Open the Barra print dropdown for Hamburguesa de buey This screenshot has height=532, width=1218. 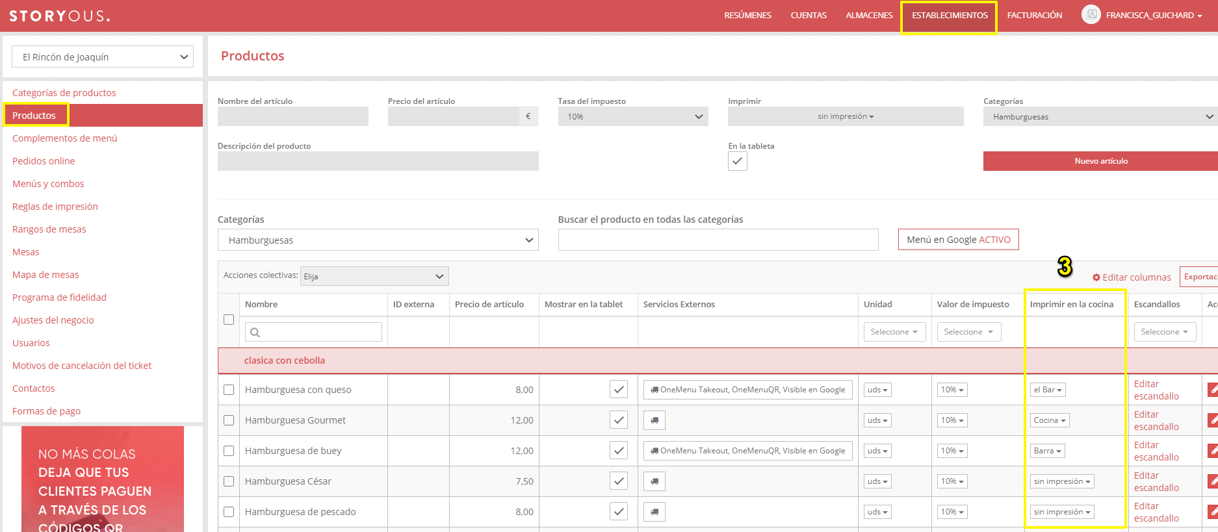click(x=1048, y=451)
